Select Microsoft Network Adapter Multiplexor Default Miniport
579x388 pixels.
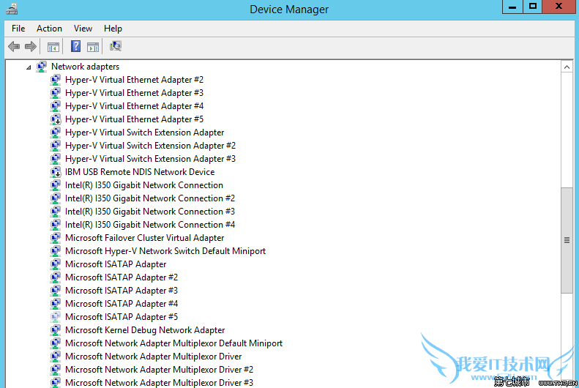point(174,343)
